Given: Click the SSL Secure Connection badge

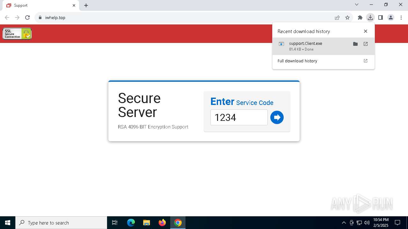Looking at the screenshot, I should (x=17, y=33).
